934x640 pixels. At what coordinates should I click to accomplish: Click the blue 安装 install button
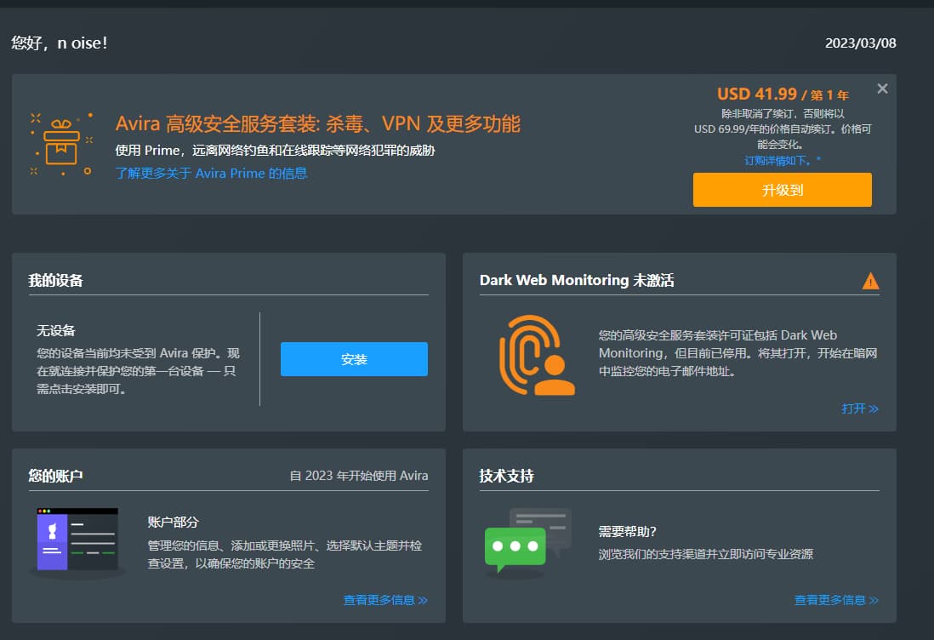coord(354,359)
